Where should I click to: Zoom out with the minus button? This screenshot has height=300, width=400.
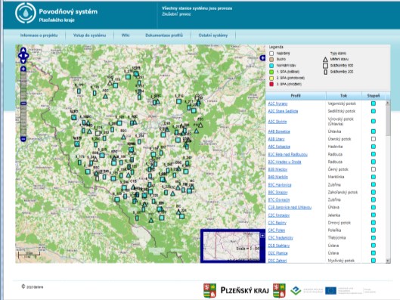(23, 139)
